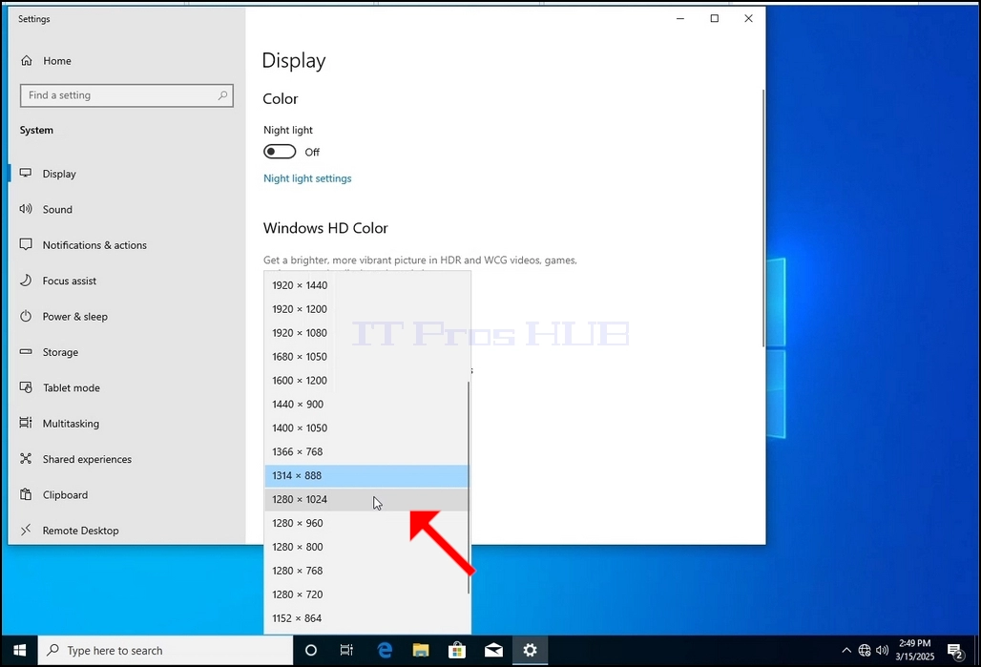The width and height of the screenshot is (981, 667).
Task: Select highlighted 1314 × 888 resolution
Action: [x=367, y=475]
